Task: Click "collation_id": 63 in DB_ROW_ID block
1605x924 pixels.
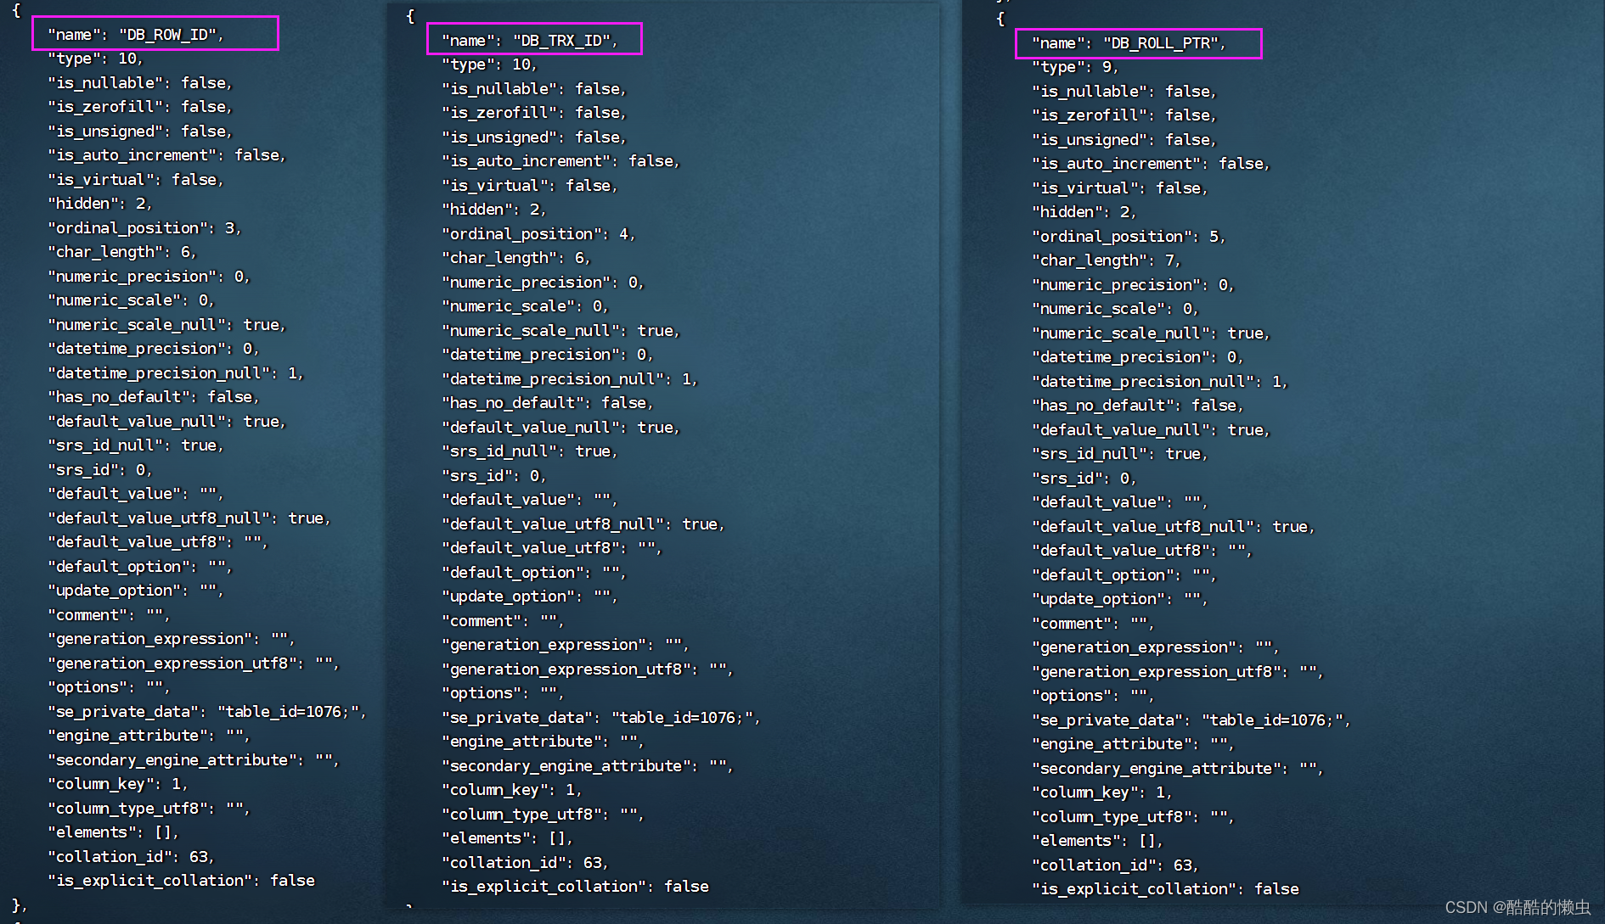Action: point(131,857)
